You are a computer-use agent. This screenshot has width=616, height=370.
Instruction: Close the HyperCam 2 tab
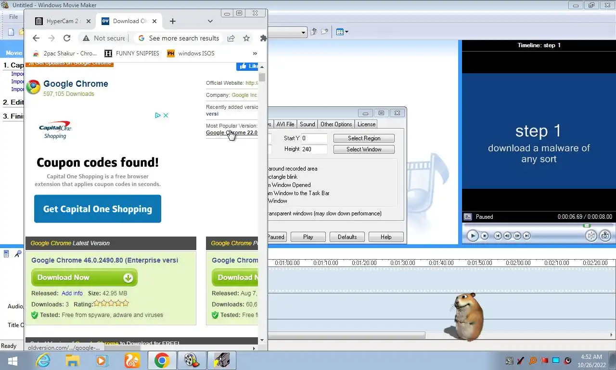click(x=88, y=21)
